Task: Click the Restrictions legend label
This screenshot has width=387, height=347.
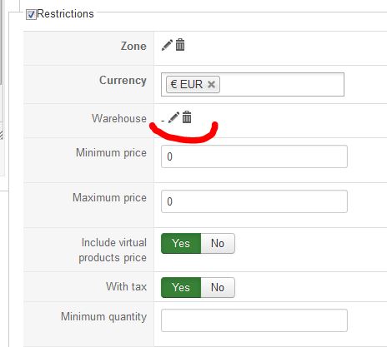Action: (65, 14)
